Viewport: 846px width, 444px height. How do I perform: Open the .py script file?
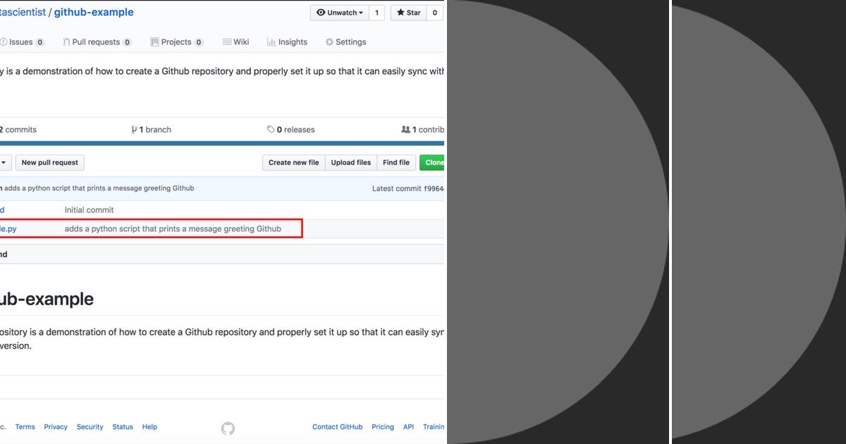point(8,229)
